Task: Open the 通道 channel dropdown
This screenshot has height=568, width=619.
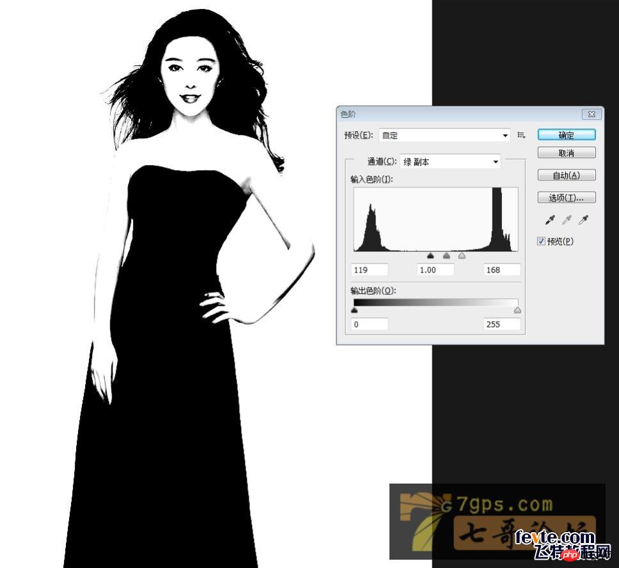Action: 450,162
